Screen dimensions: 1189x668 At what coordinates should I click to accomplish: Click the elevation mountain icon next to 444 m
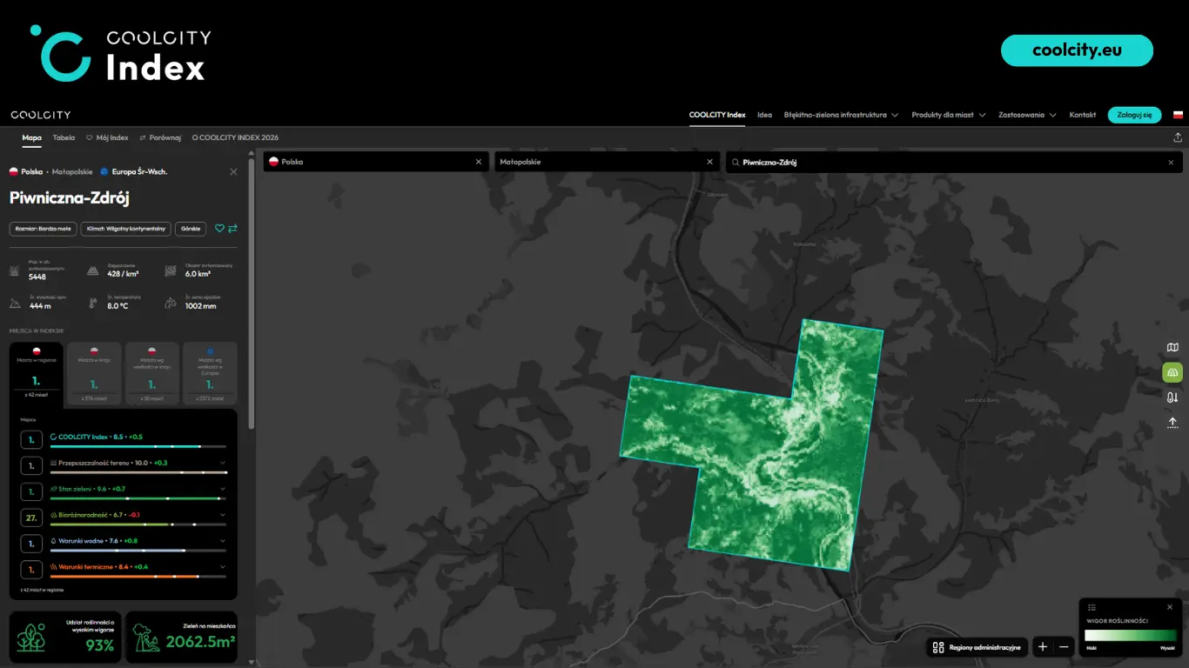coord(14,303)
